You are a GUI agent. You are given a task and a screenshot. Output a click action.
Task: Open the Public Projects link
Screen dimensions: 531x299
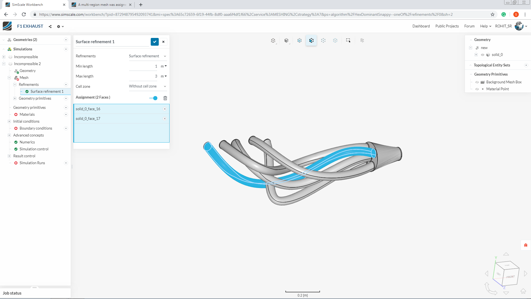click(x=447, y=26)
